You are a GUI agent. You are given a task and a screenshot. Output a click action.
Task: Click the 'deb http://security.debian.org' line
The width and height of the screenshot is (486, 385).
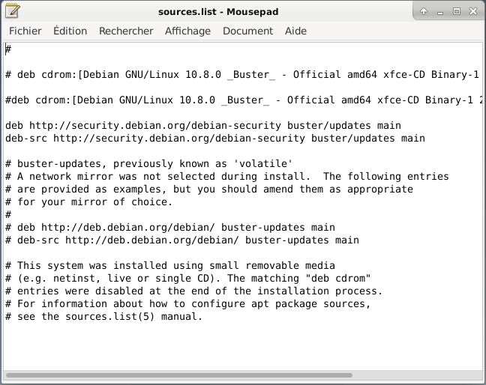[x=203, y=125]
